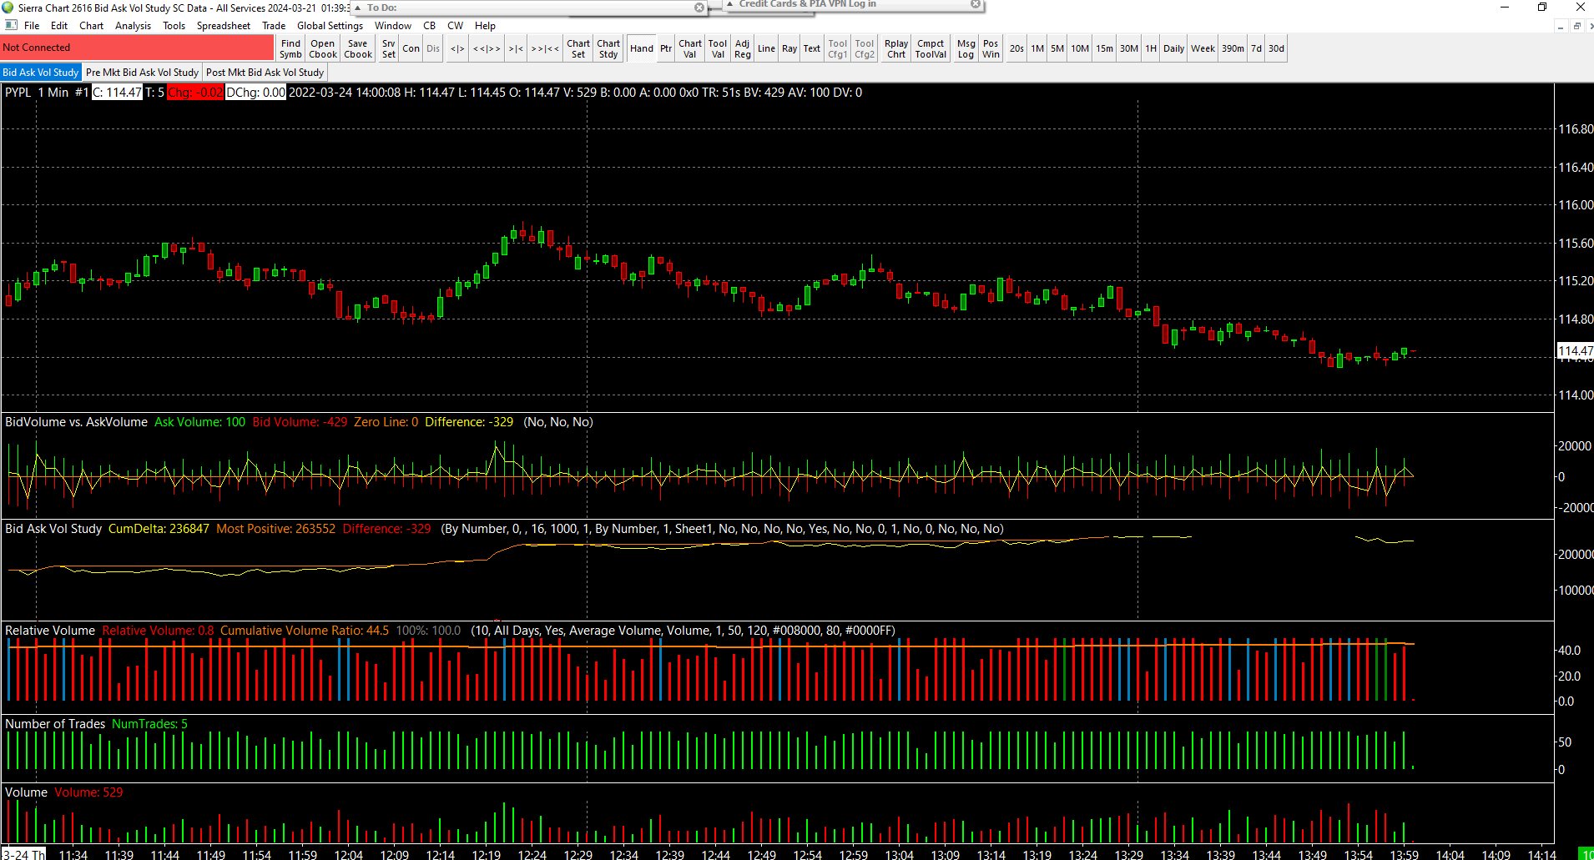The width and height of the screenshot is (1594, 860).
Task: Click the >>|<< bar spacing button
Action: point(545,48)
